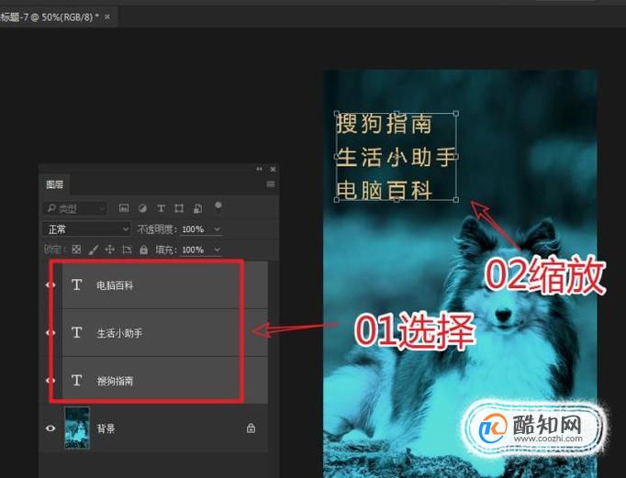Image resolution: width=626 pixels, height=478 pixels.
Task: Open the layer filter 类型 dropdown
Action: pyautogui.click(x=74, y=208)
